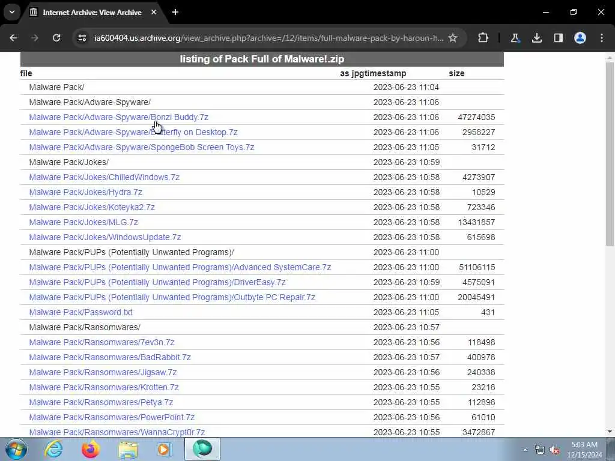Open the profile avatar menu
The height and width of the screenshot is (461, 615).
[x=580, y=38]
